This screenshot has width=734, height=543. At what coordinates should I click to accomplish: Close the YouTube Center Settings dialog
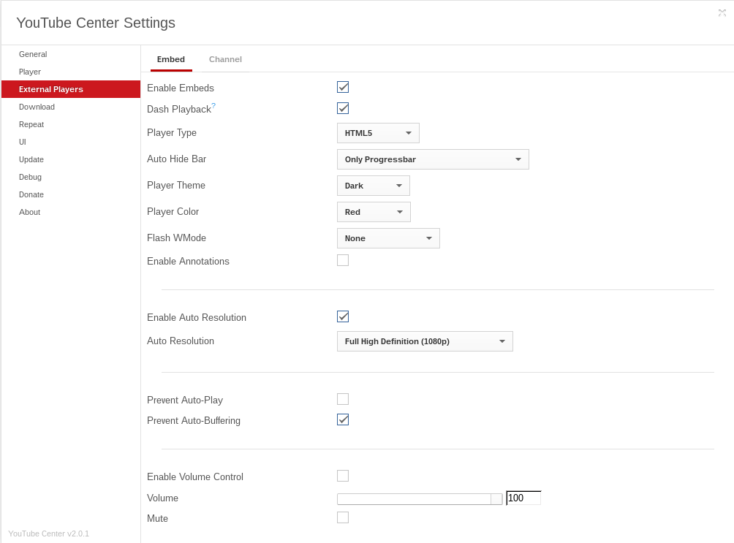tap(722, 12)
